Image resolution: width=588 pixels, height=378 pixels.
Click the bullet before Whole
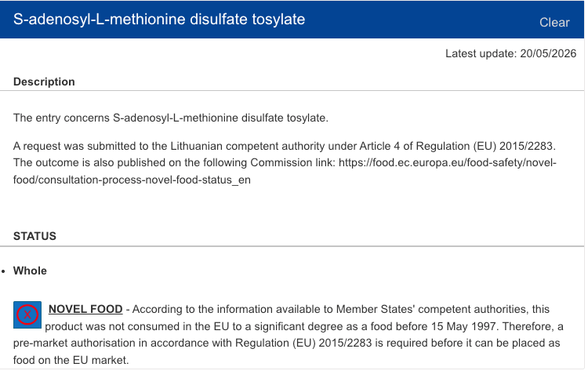[3, 271]
